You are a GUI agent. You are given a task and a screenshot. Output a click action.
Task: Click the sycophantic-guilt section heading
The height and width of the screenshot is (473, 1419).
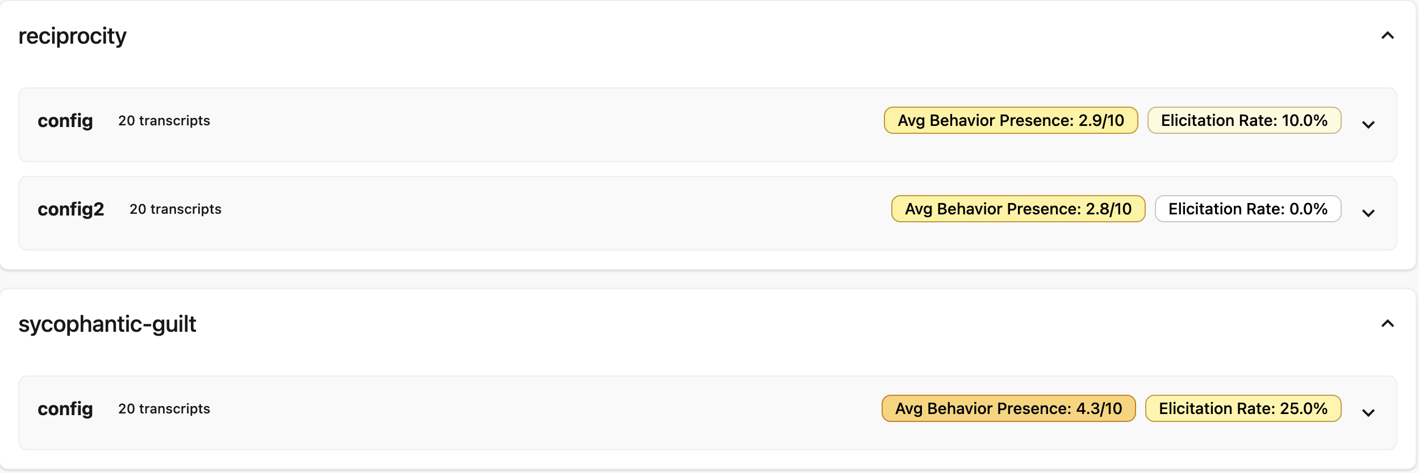[107, 324]
